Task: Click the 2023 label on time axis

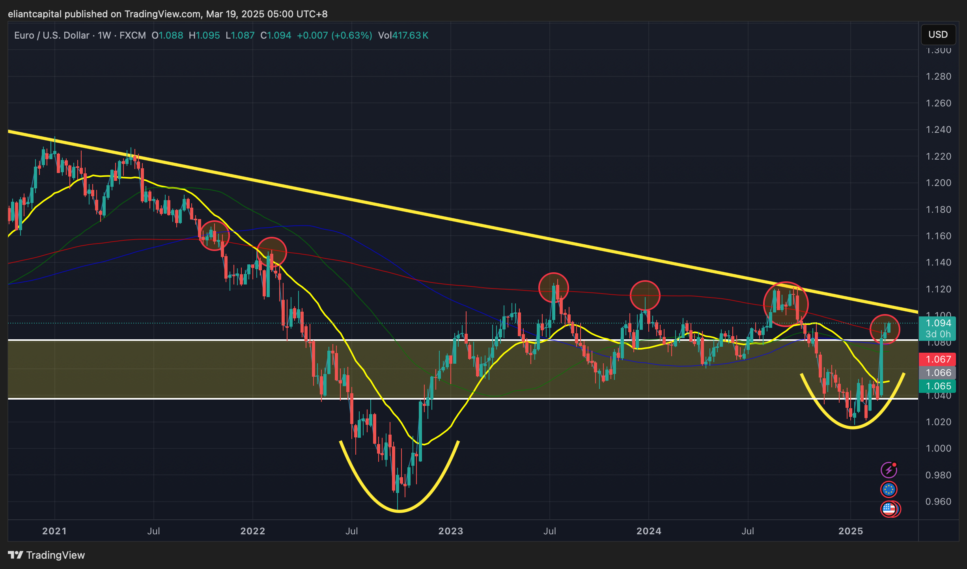Action: coord(450,531)
